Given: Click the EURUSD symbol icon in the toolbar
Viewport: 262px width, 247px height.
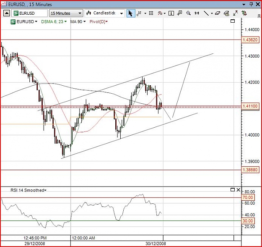Looking at the screenshot, I should (x=16, y=13).
